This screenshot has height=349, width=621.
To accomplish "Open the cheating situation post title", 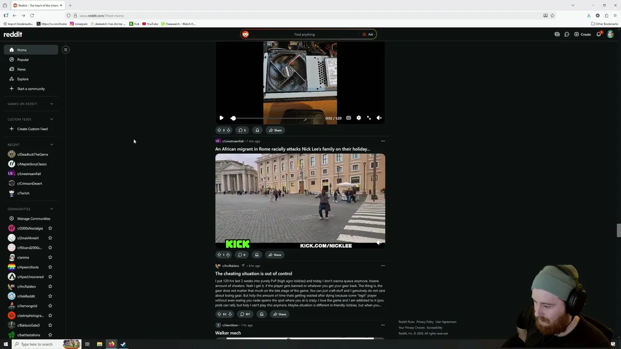I will (x=254, y=274).
